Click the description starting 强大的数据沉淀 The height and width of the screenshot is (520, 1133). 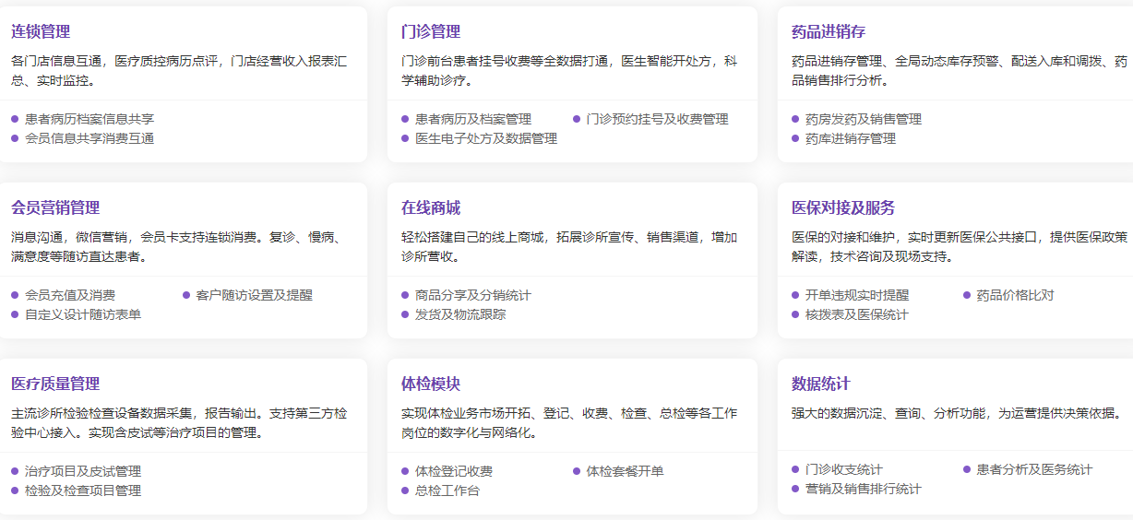tap(960, 413)
